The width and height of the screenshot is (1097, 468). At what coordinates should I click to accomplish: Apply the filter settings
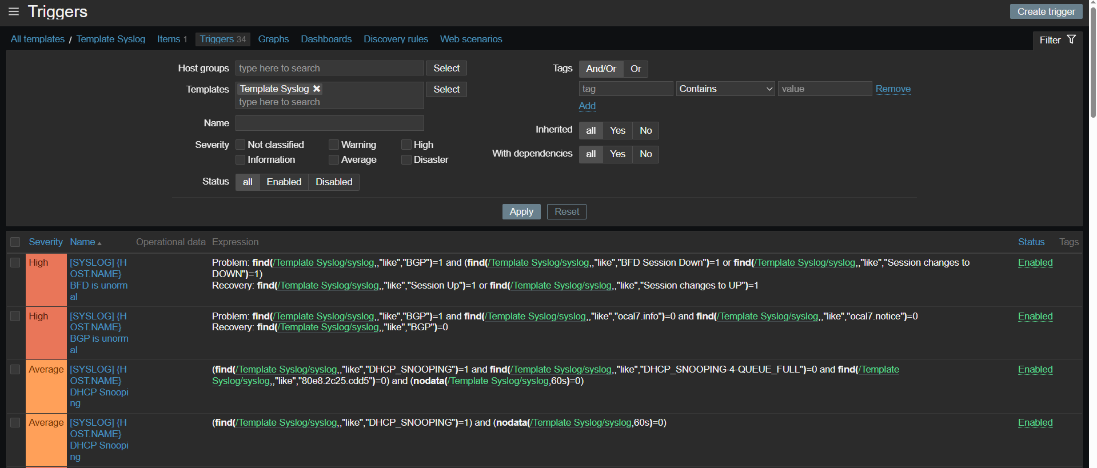coord(521,211)
